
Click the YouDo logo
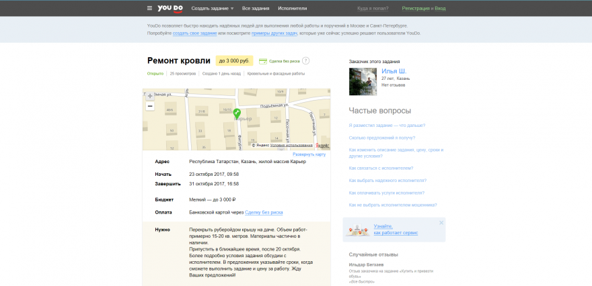(170, 8)
